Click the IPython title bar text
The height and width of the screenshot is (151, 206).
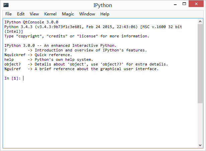coord(103,5)
